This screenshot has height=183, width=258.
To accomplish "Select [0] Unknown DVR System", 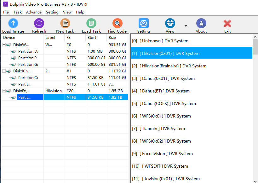I will (x=192, y=41).
